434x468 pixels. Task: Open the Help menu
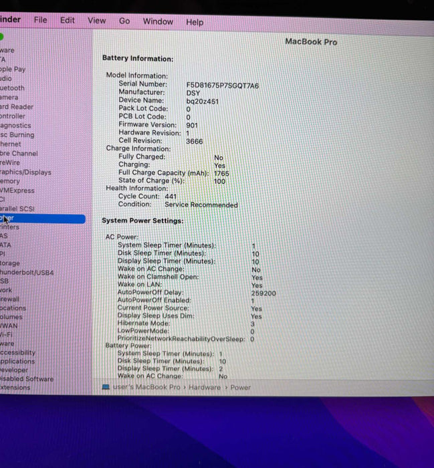click(195, 22)
